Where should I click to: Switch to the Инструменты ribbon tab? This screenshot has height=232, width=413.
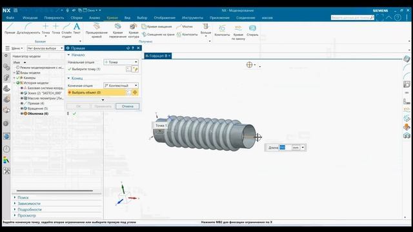tap(192, 17)
